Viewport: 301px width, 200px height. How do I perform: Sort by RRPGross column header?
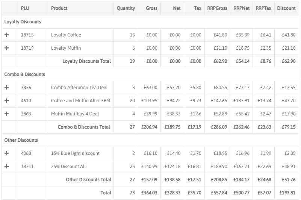[x=217, y=8]
